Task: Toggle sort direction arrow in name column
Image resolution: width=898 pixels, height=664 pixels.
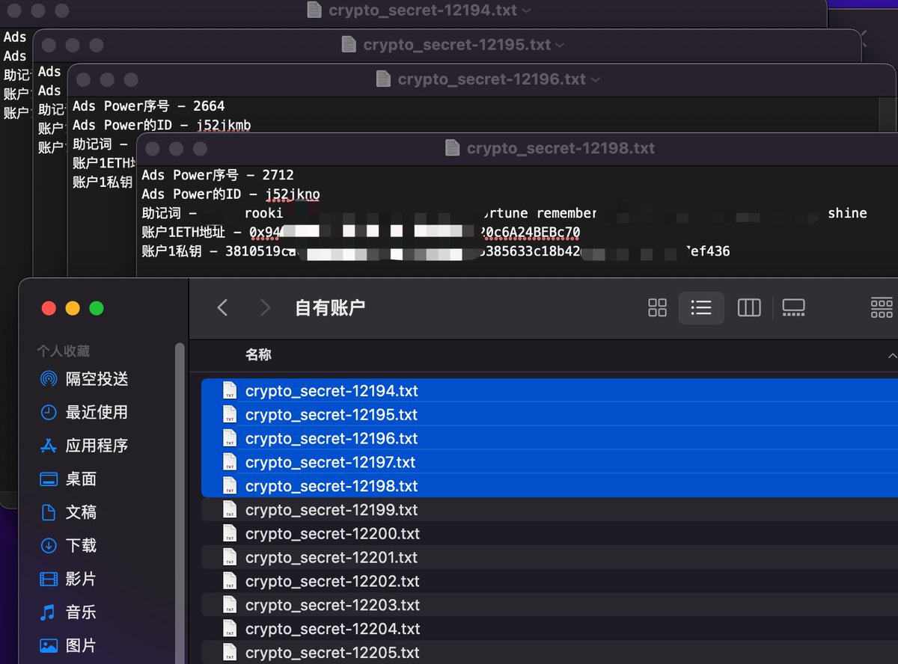Action: coord(891,355)
